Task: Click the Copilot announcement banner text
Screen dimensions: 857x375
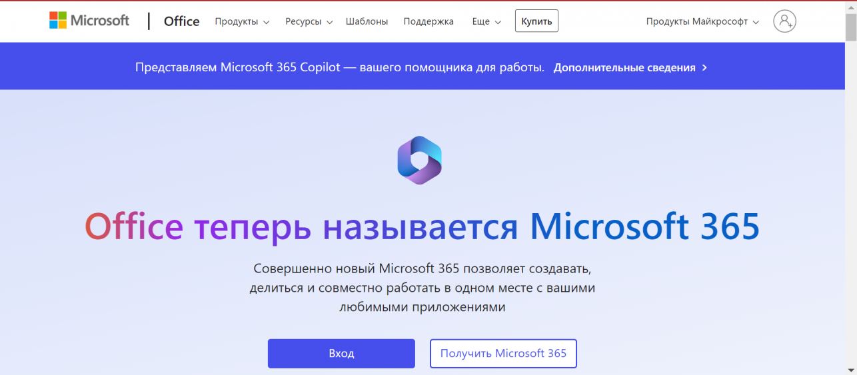Action: click(340, 67)
